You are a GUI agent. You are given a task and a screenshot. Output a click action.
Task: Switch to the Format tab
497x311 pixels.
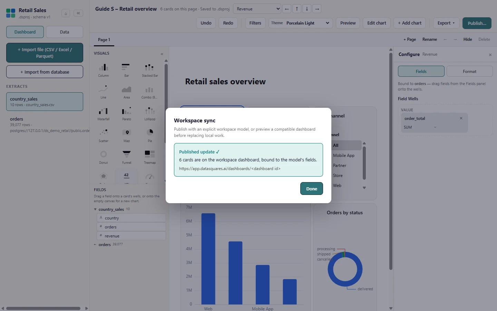coord(469,71)
